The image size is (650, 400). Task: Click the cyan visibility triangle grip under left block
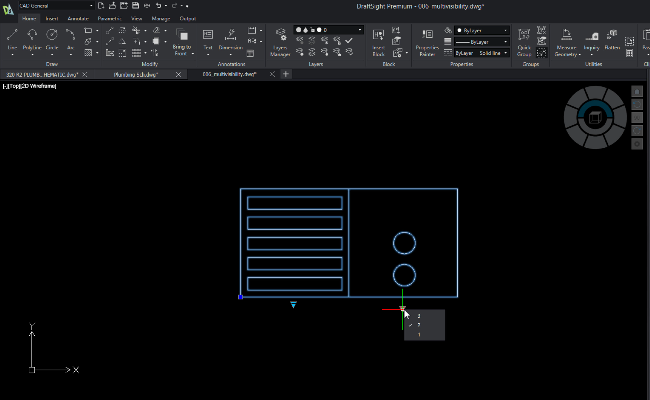(x=294, y=305)
